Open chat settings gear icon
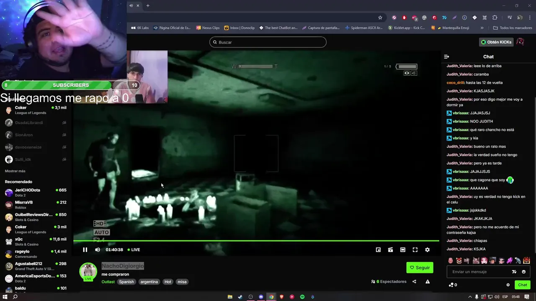This screenshot has width=536, height=301. click(508, 285)
